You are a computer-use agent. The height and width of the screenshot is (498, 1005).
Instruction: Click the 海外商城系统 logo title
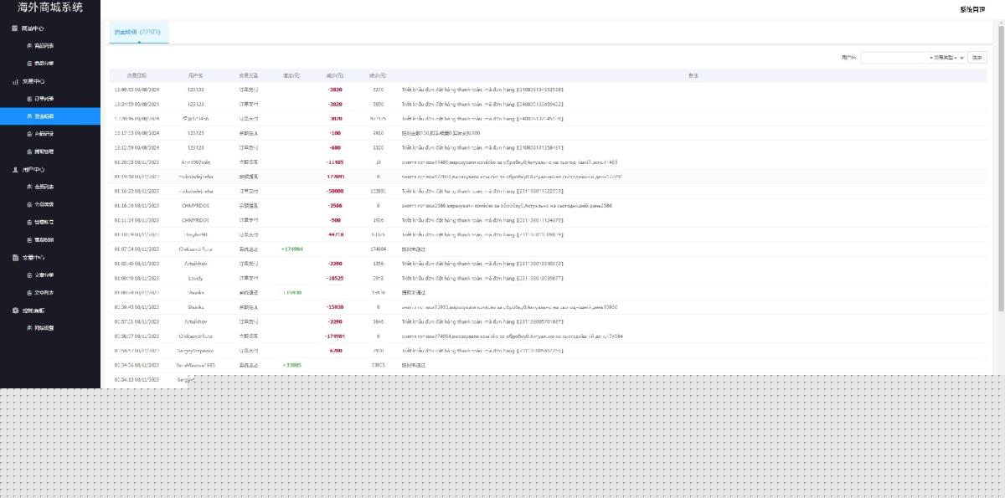pos(50,8)
